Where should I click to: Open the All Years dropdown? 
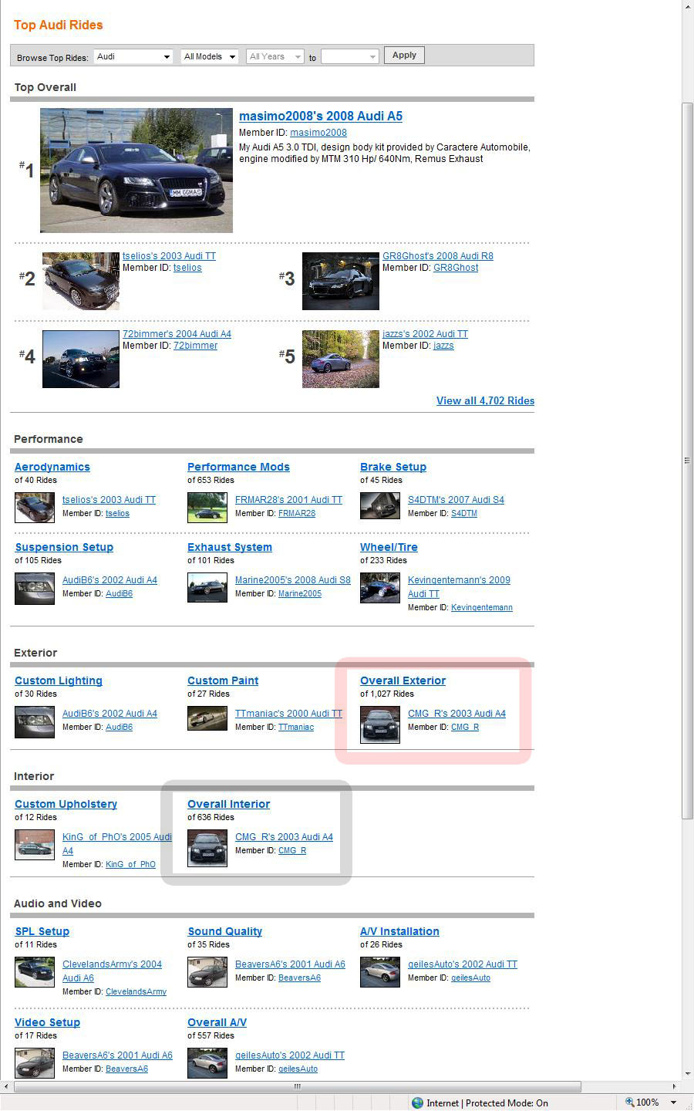point(275,56)
